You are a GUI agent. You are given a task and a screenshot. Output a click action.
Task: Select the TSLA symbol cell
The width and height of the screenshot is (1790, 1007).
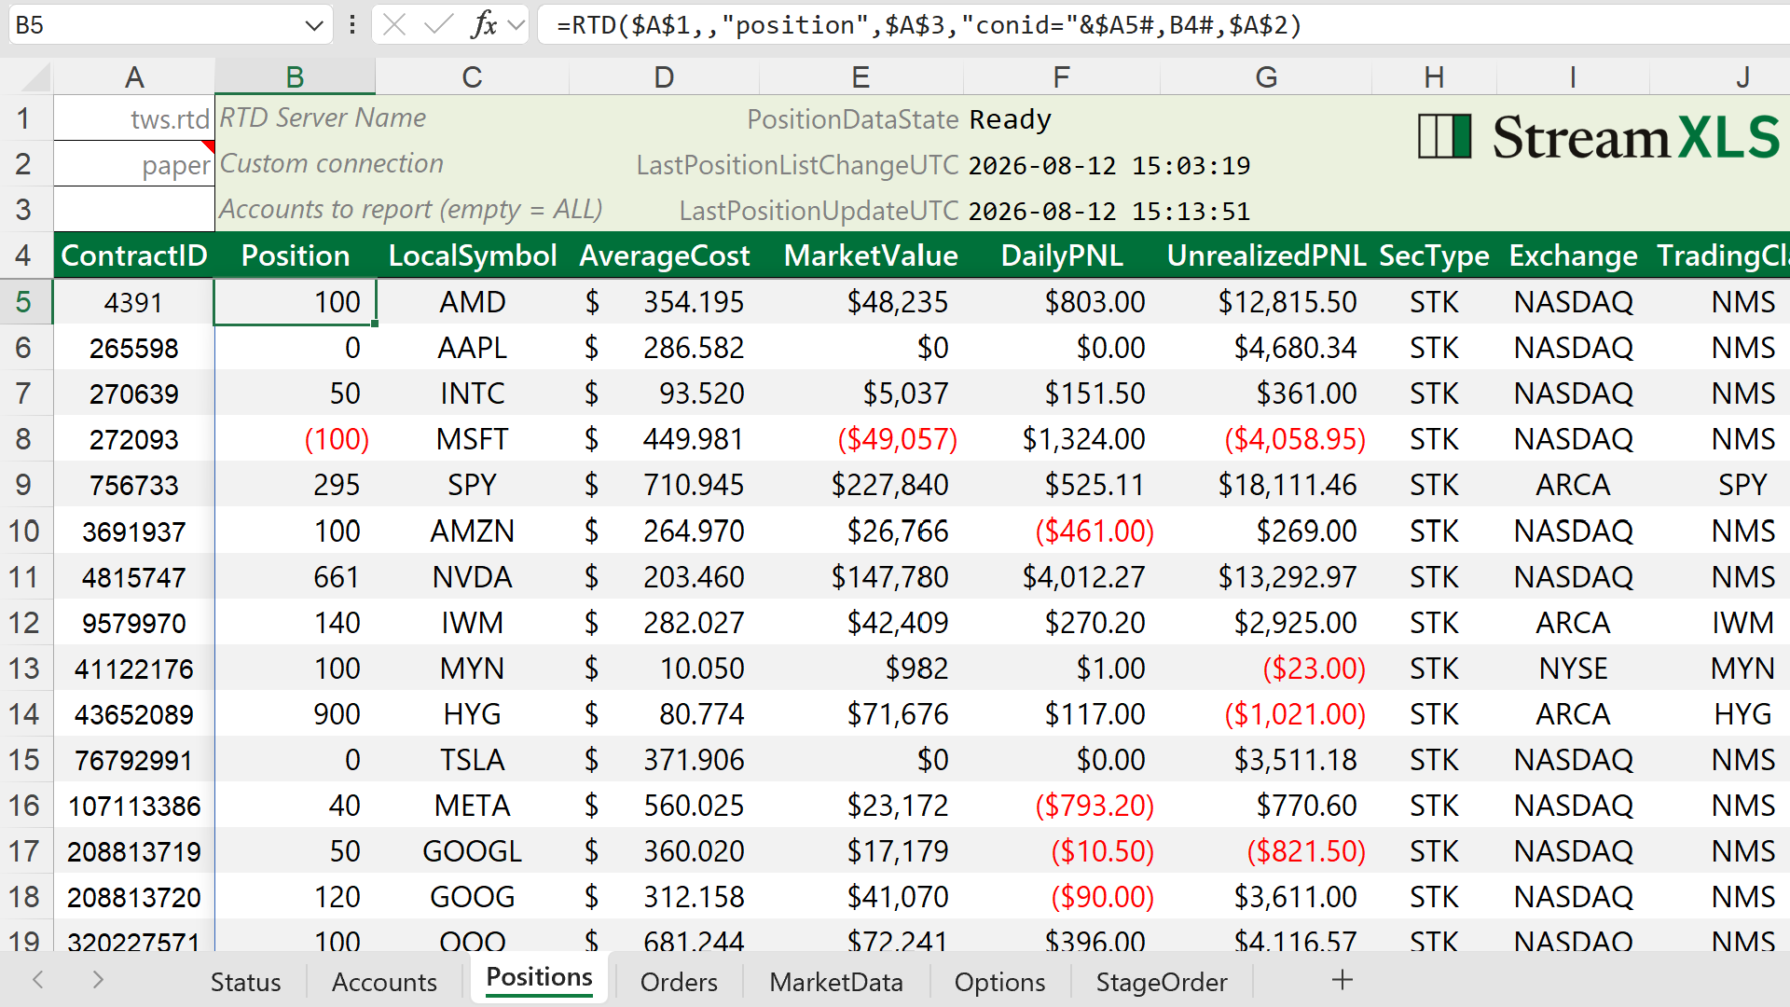point(472,760)
